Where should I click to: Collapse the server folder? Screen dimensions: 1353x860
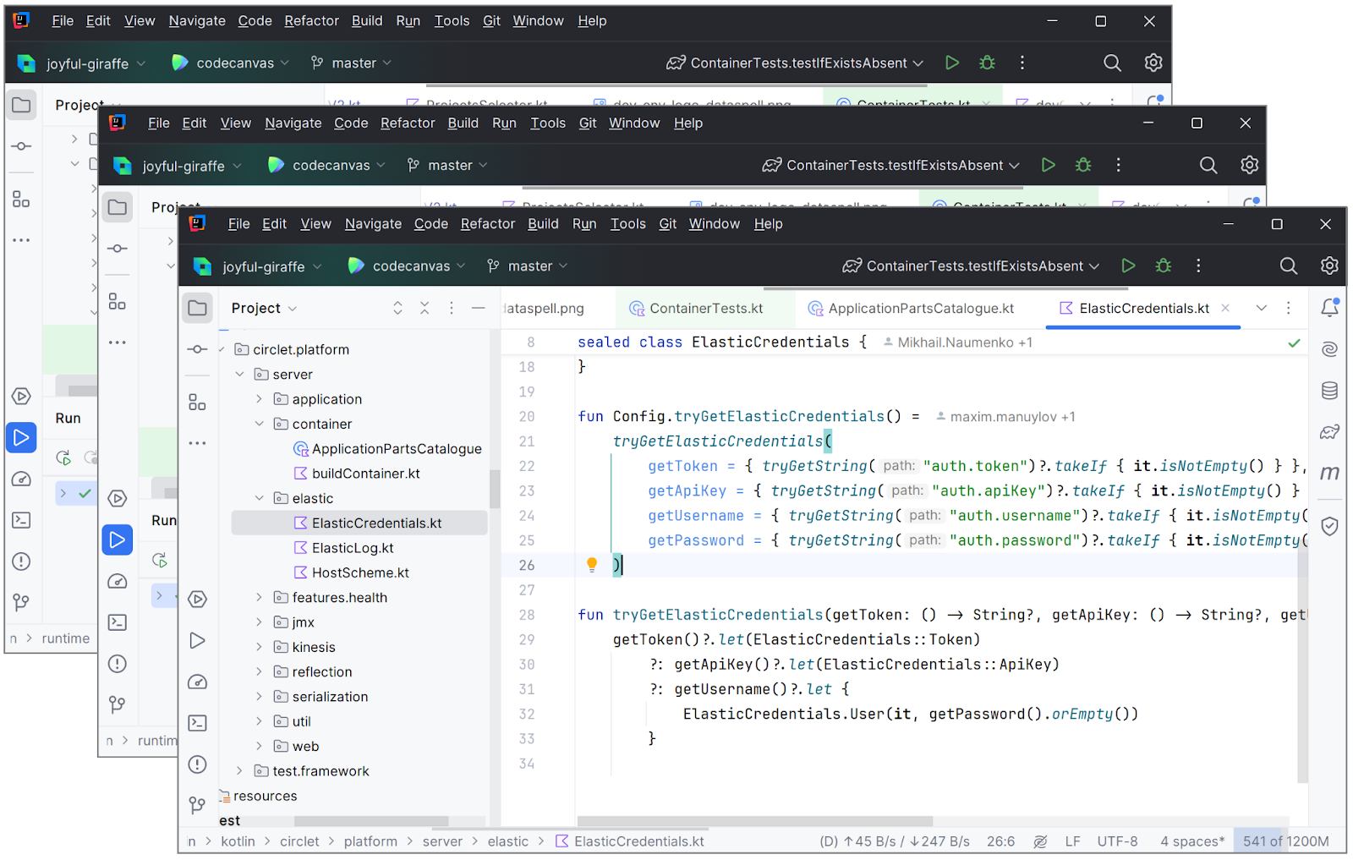click(x=240, y=374)
